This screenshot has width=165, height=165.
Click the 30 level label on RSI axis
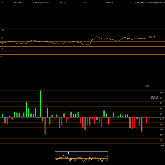pos(2,49)
